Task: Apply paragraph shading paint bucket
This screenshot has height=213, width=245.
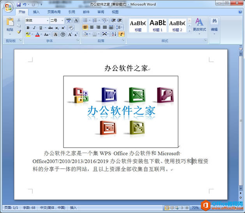Action: tap(86, 34)
